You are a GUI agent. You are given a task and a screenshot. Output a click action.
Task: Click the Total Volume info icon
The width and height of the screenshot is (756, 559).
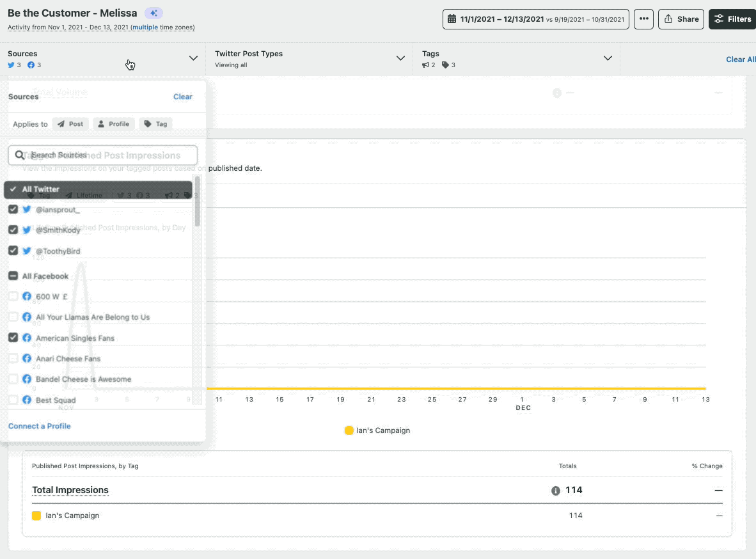tap(557, 93)
